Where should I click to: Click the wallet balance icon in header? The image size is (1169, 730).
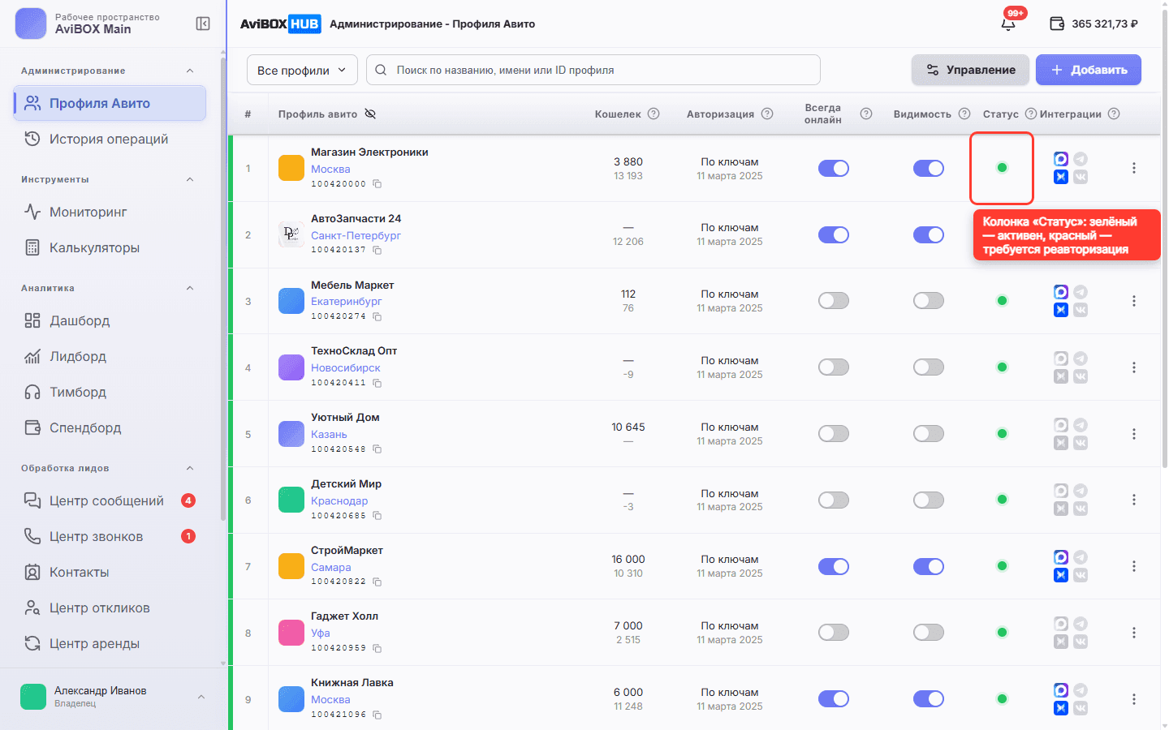pyautogui.click(x=1057, y=24)
